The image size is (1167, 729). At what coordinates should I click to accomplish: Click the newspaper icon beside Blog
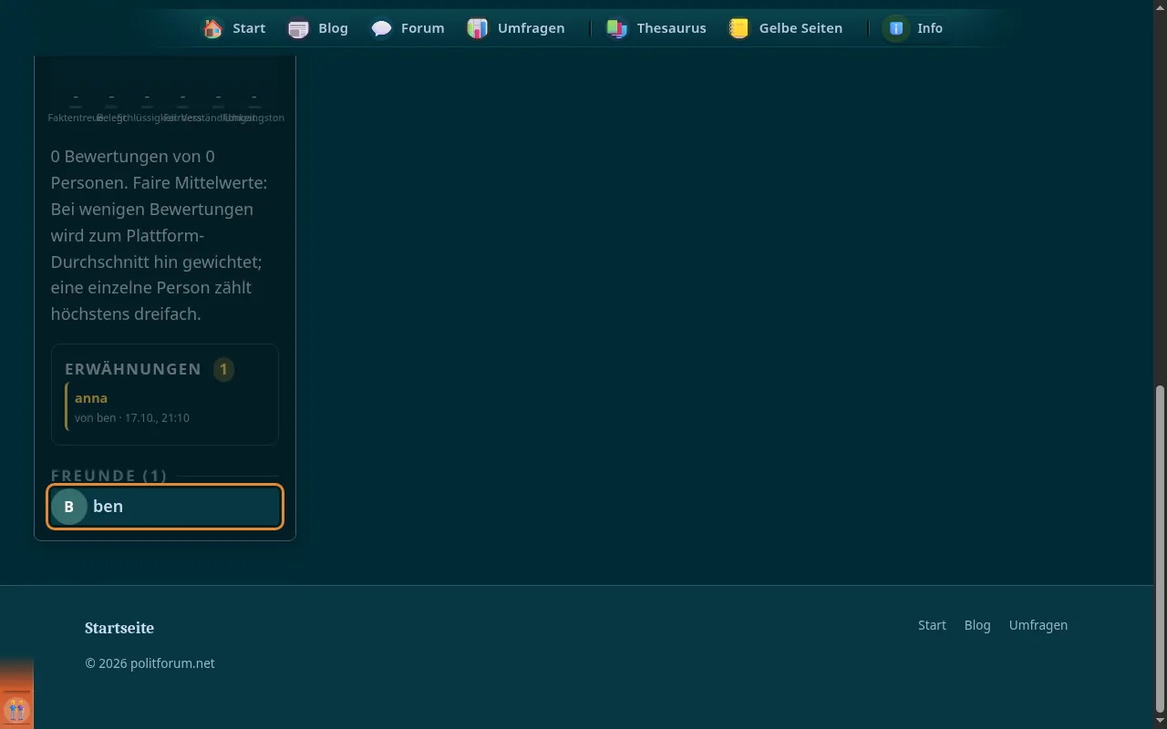click(298, 28)
